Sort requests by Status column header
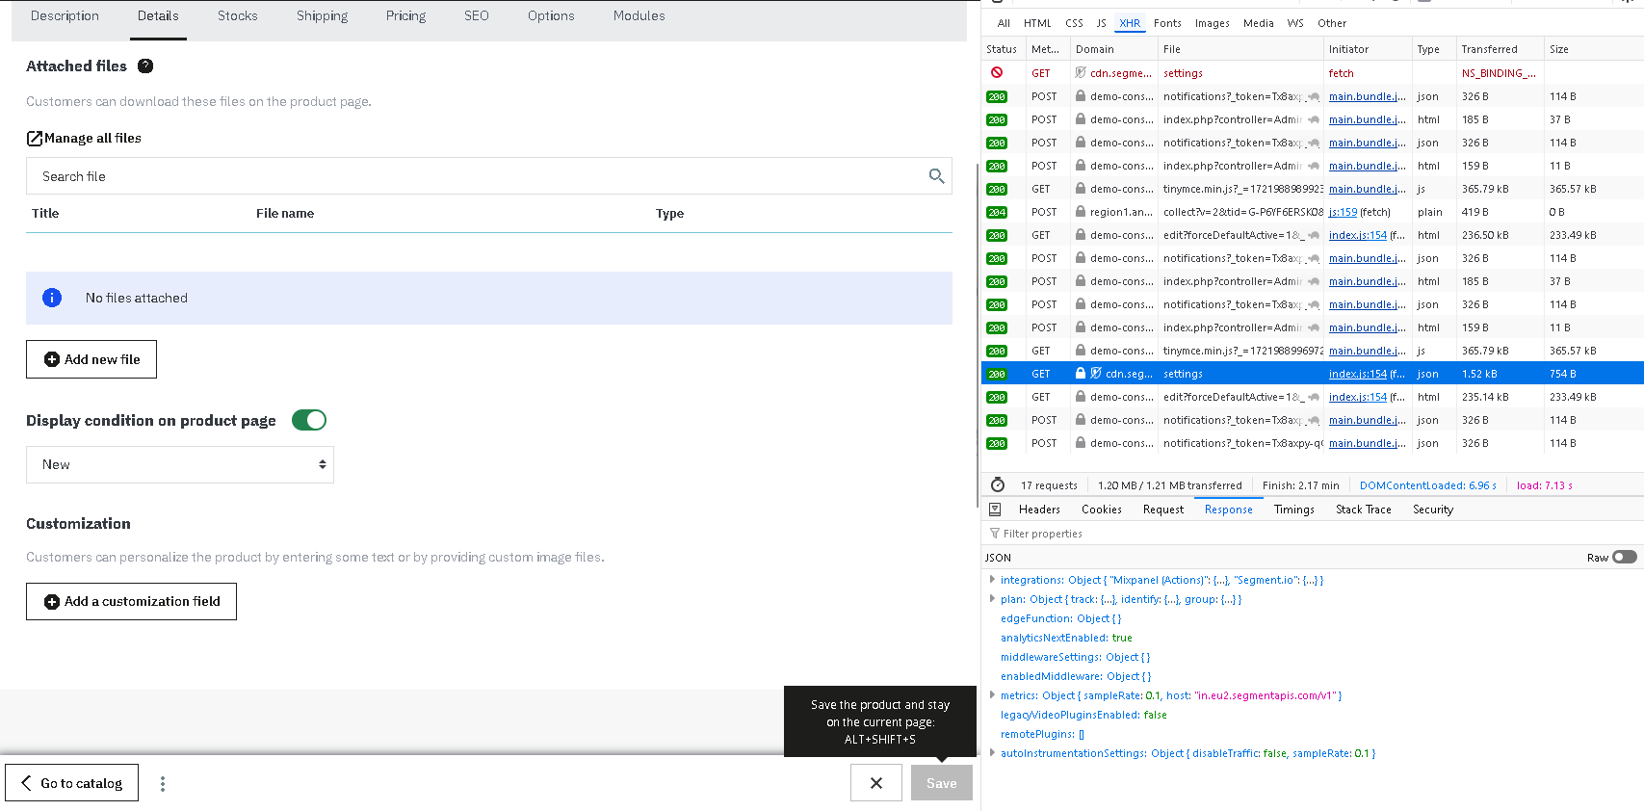This screenshot has width=1644, height=811. [1002, 49]
